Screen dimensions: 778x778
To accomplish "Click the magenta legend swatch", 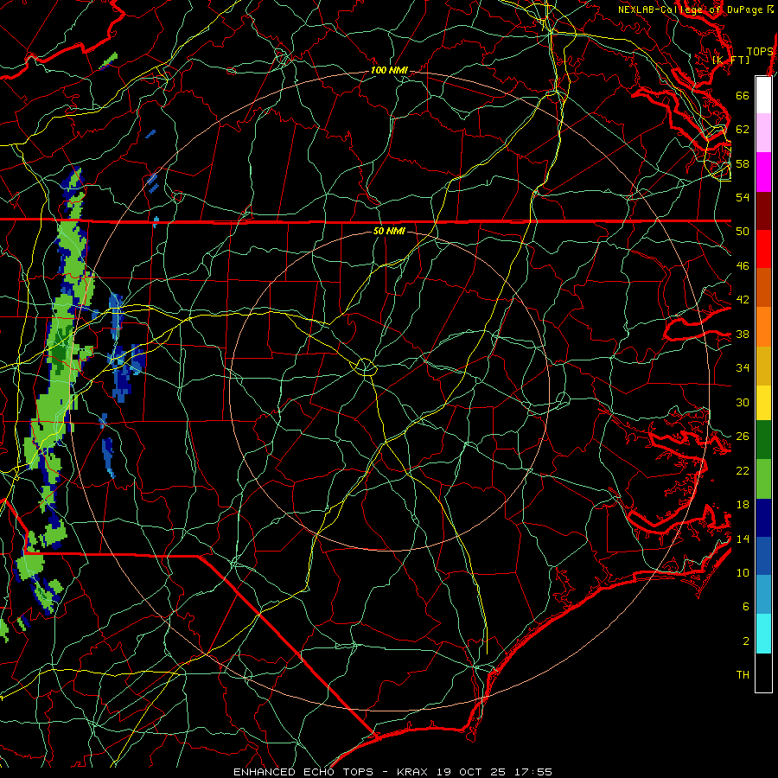I will click(x=763, y=172).
